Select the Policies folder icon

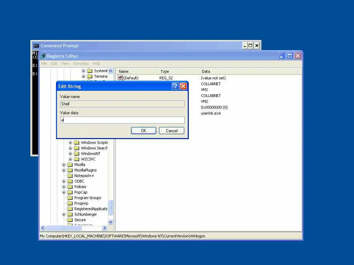click(x=70, y=187)
